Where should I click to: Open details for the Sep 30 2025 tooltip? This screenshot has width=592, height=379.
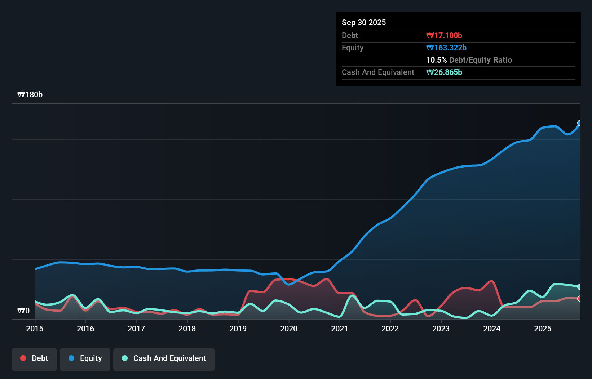click(364, 22)
